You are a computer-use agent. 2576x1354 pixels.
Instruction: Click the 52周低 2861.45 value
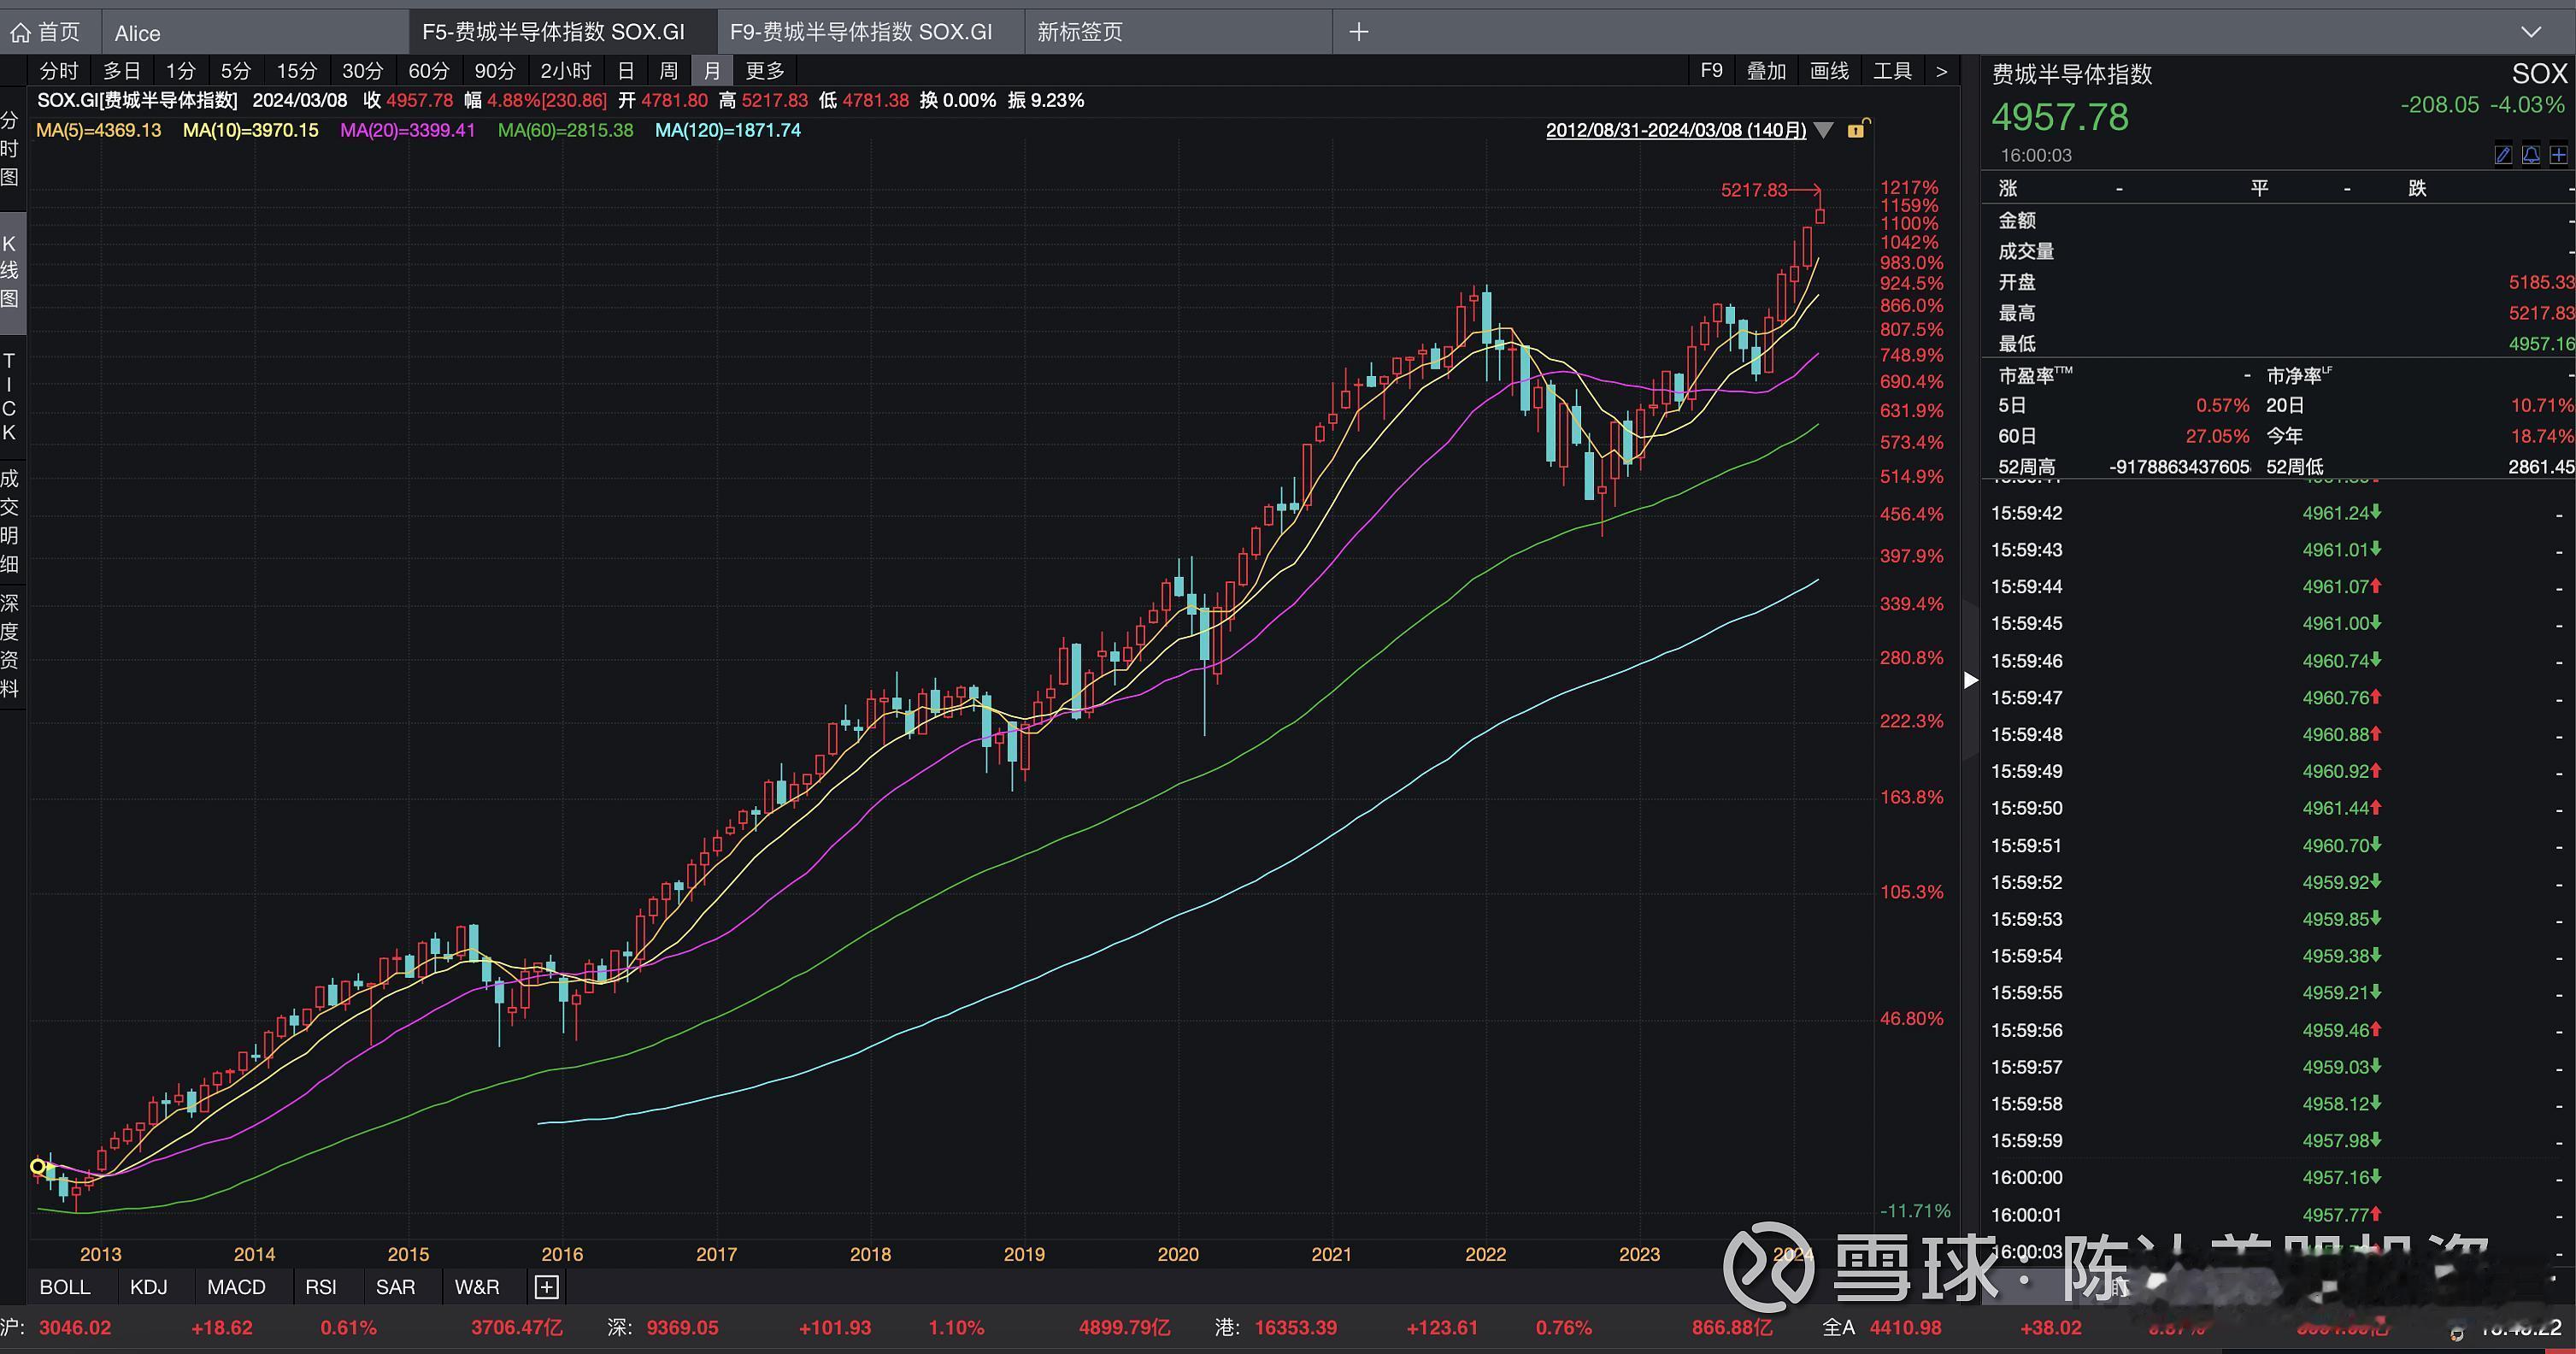(2541, 467)
